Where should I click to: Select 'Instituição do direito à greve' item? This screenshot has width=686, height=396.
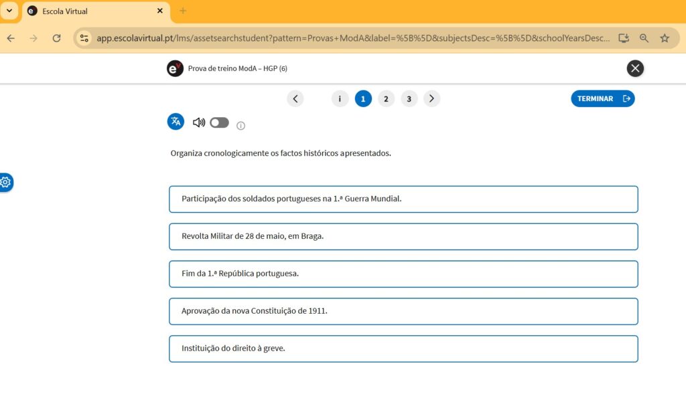tap(403, 349)
